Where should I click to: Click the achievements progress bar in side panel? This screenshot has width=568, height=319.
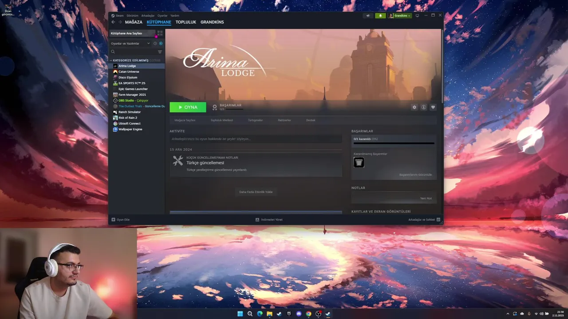click(x=394, y=144)
